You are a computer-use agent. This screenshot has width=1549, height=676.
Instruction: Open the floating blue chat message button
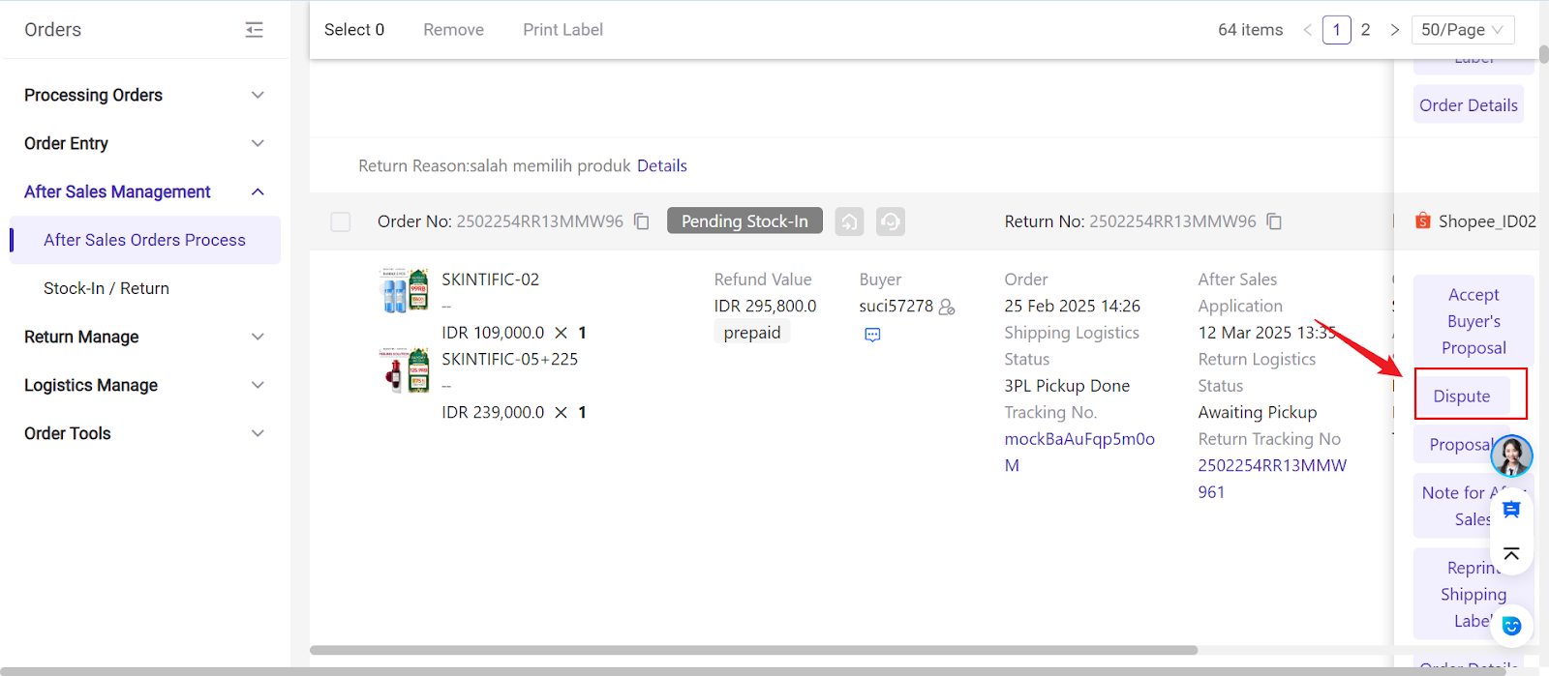click(1511, 509)
